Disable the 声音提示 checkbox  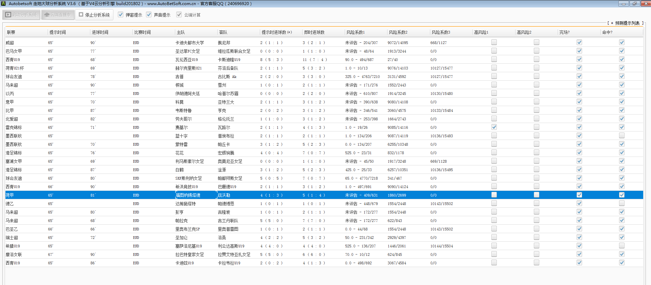(x=149, y=15)
